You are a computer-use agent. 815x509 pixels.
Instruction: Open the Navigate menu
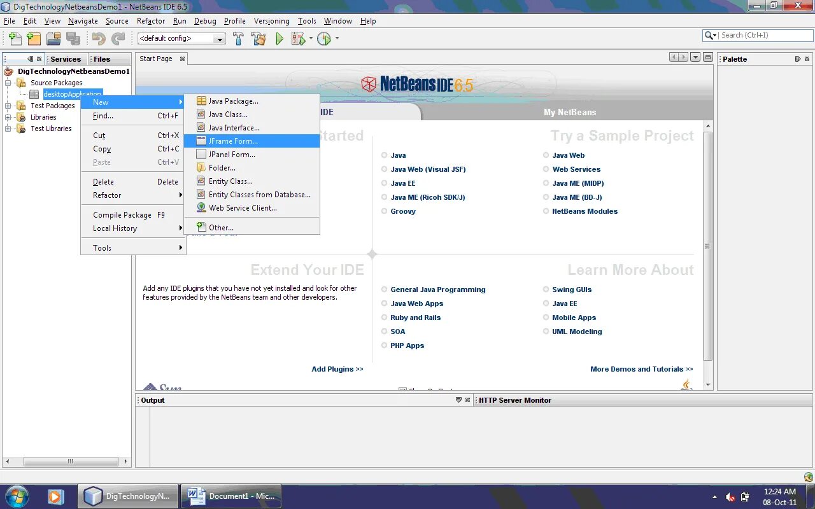coord(83,21)
